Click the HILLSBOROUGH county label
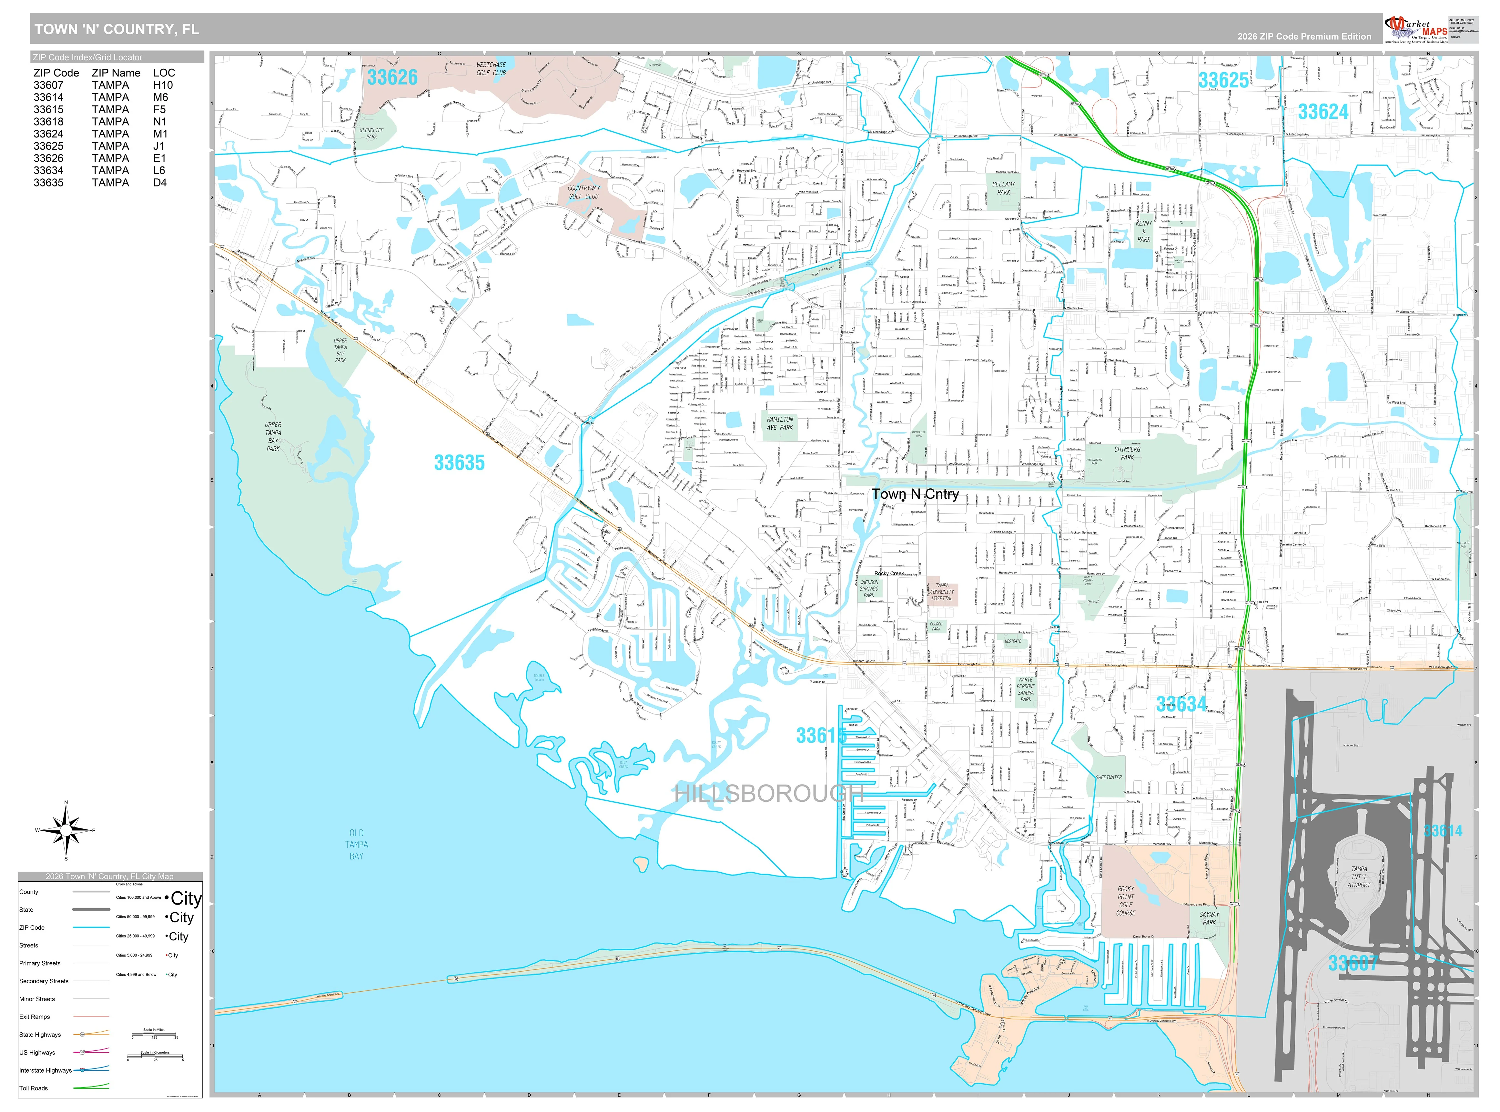 coord(769,794)
